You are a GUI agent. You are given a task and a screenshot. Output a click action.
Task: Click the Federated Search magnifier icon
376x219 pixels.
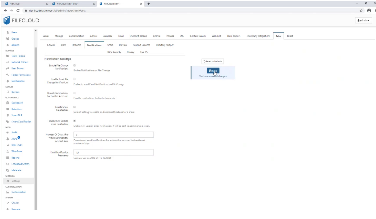click(8, 164)
